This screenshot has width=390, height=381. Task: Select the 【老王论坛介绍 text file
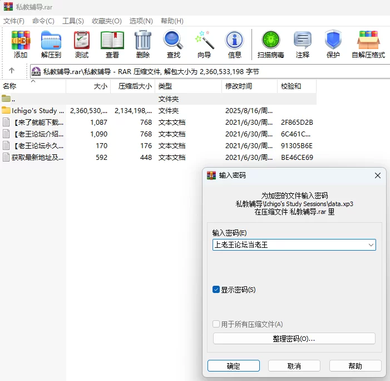click(x=158, y=134)
